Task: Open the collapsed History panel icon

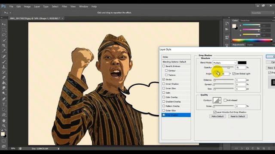Action: pos(227,24)
